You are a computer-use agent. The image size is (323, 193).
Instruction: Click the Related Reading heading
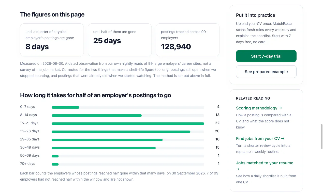[253, 98]
